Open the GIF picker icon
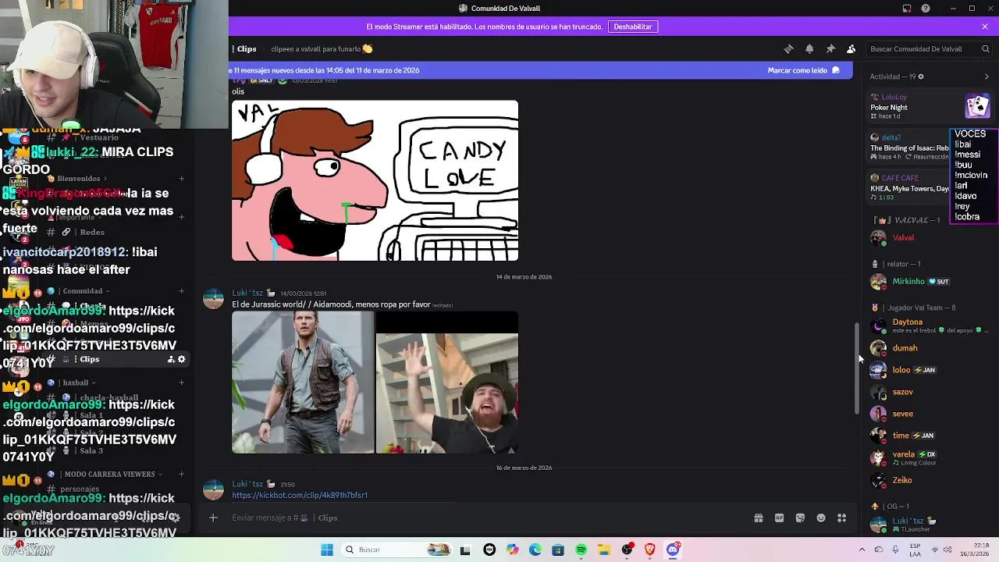The image size is (999, 562). pos(779,518)
